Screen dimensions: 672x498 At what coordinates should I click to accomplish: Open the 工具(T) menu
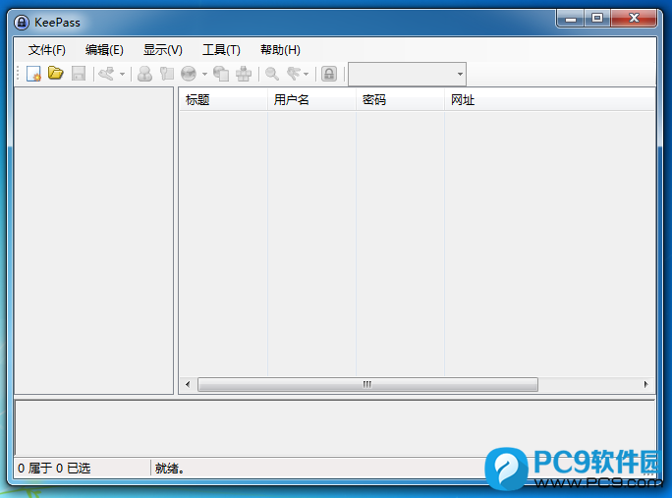pos(221,50)
